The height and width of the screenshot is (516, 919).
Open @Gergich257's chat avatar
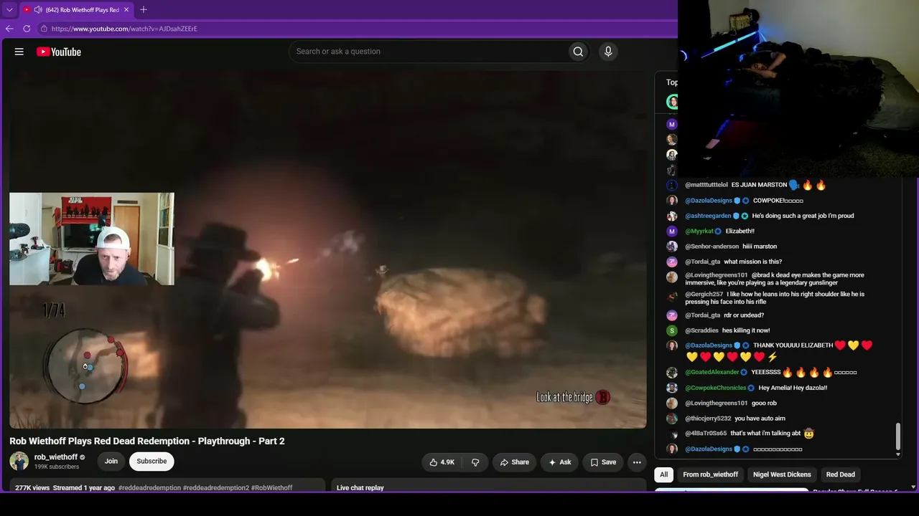(x=672, y=296)
